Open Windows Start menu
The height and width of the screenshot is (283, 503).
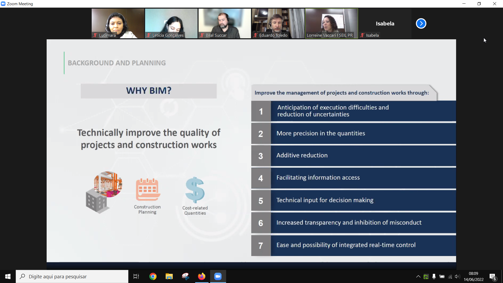click(x=8, y=276)
